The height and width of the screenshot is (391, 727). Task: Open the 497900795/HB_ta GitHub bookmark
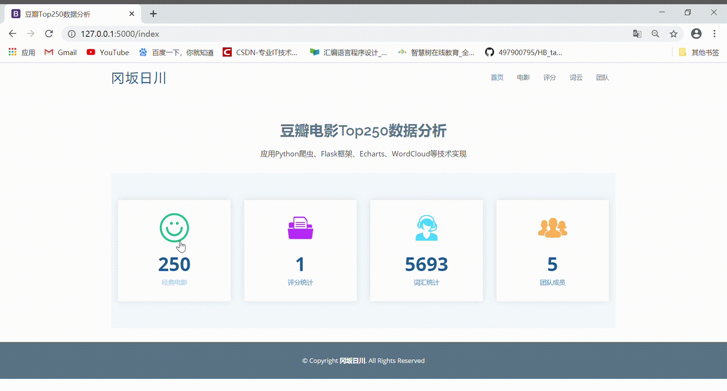524,52
